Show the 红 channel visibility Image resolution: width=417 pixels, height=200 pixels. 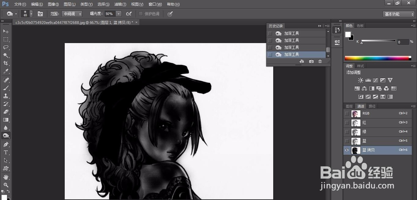coord(347,122)
